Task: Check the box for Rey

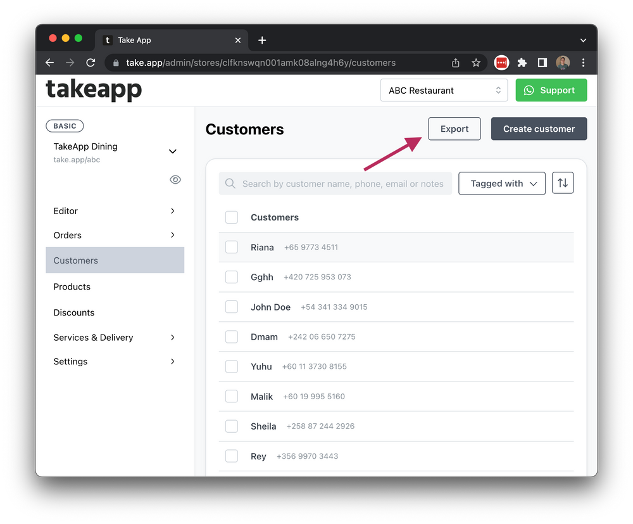Action: [231, 456]
